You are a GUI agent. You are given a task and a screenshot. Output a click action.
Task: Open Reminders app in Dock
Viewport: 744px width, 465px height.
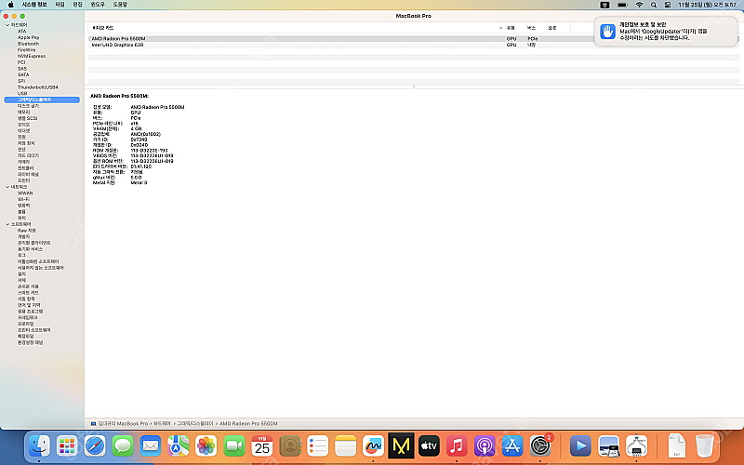(318, 446)
